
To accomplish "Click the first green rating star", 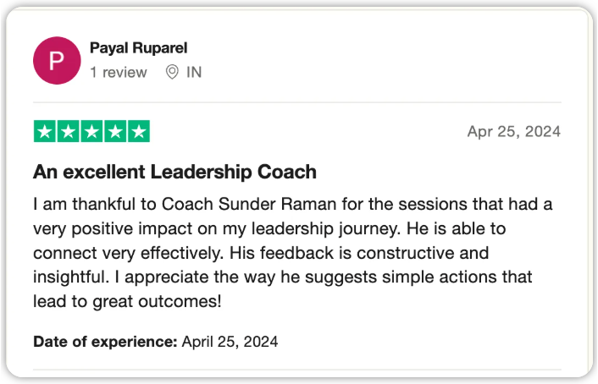I will coord(45,131).
